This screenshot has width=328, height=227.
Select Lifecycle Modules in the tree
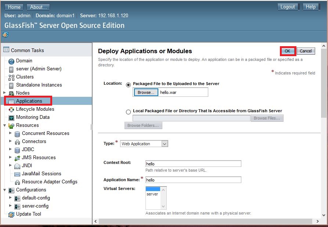[35, 109]
